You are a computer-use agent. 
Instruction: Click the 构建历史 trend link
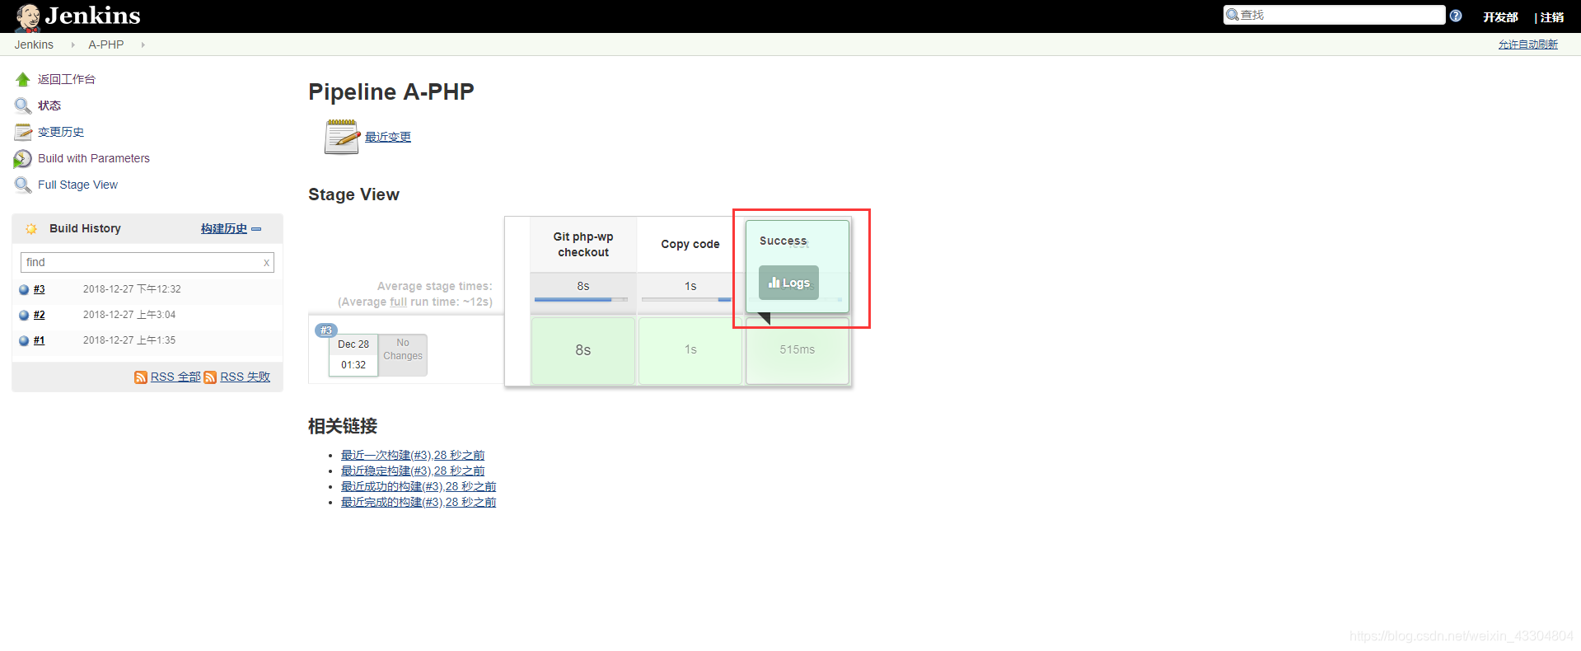pyautogui.click(x=224, y=228)
